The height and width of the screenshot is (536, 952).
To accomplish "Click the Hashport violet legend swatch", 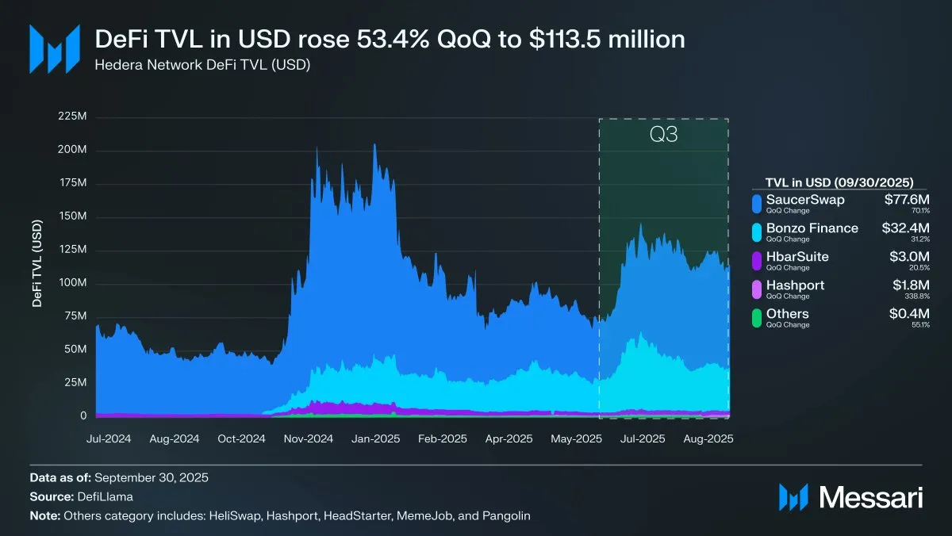I will [758, 289].
